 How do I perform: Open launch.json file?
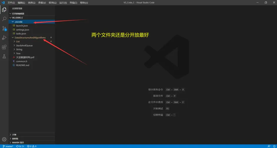click(x=22, y=26)
